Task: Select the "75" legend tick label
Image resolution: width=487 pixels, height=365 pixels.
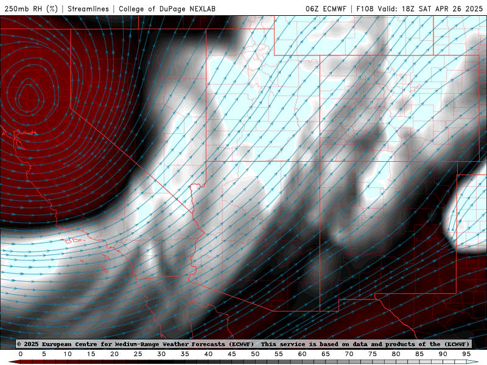Action: [373, 354]
